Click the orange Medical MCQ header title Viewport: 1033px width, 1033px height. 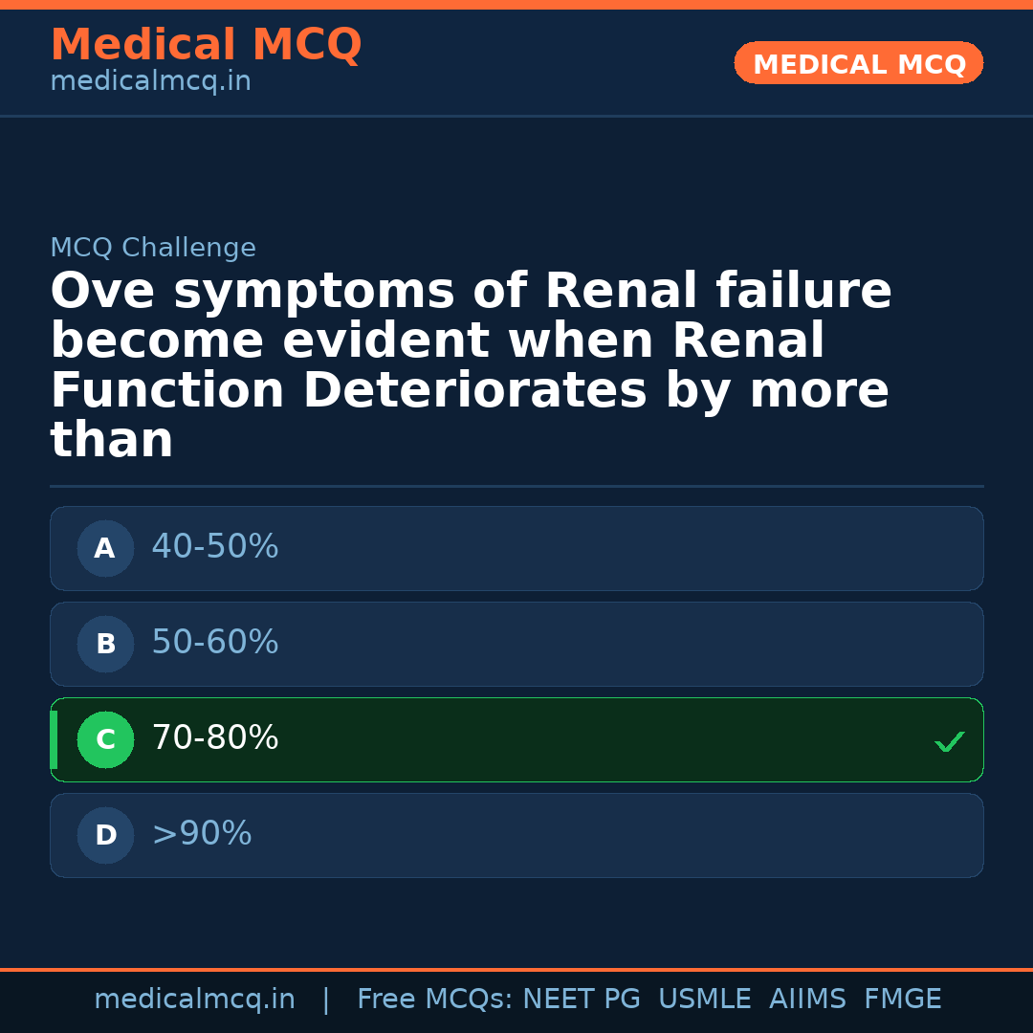pos(206,45)
